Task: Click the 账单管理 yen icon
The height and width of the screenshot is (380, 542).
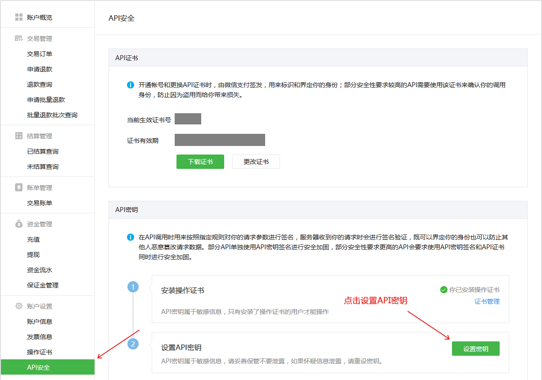Action: point(18,188)
